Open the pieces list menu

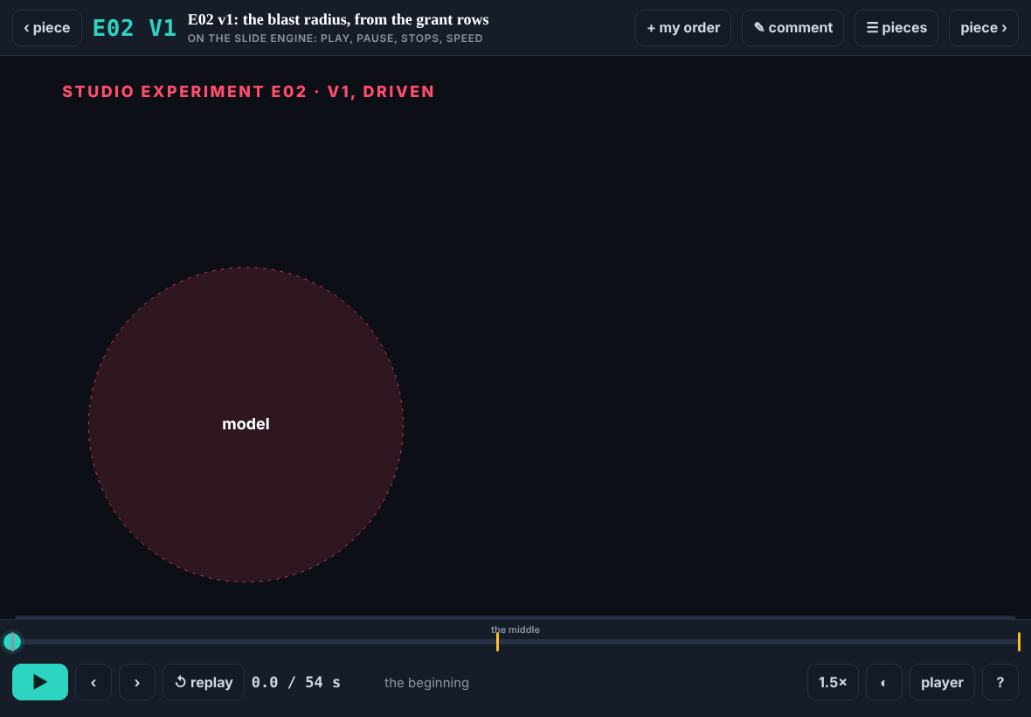[x=896, y=28]
